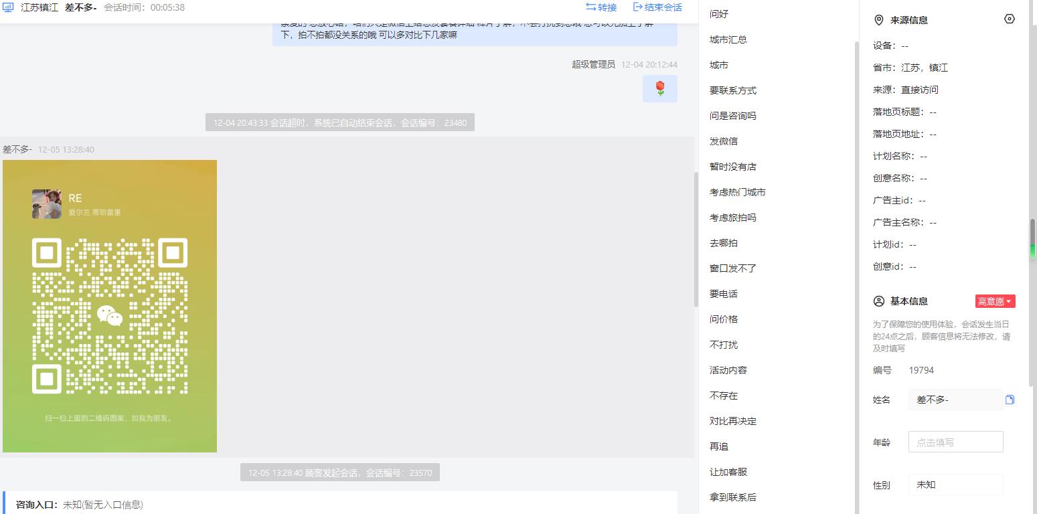
Task: Select quick reply 不打扰
Action: pos(724,345)
